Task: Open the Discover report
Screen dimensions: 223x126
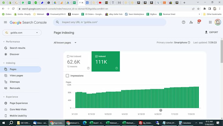Action: click(x=14, y=54)
